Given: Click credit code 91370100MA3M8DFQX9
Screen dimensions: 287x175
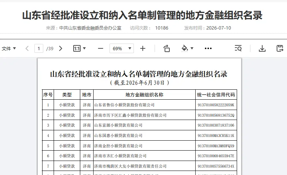Looking at the screenshot, I should tap(216, 146).
